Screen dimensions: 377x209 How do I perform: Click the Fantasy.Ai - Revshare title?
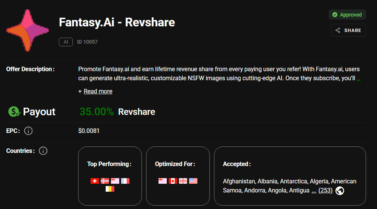117,22
